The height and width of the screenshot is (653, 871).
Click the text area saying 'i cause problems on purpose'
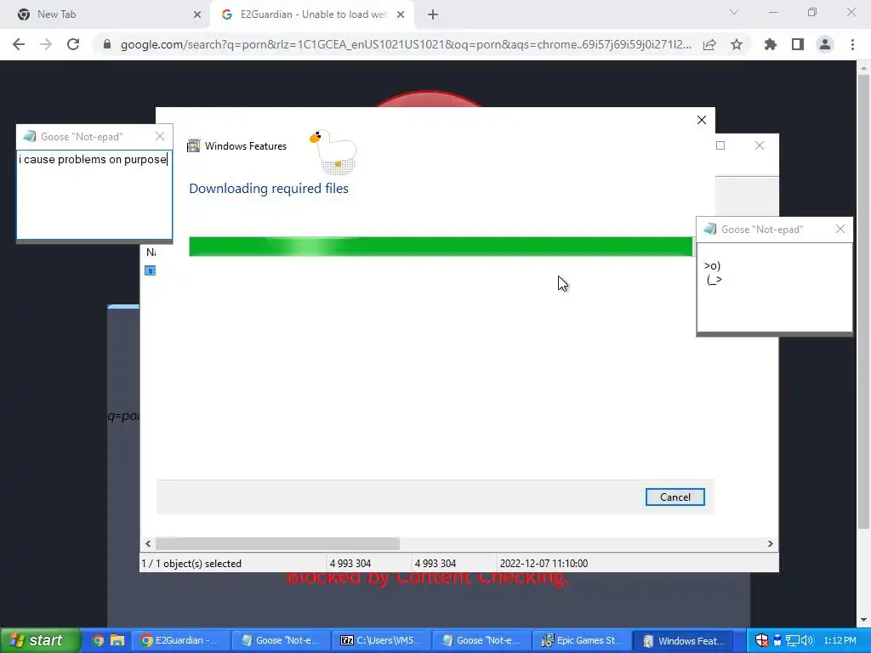click(94, 195)
